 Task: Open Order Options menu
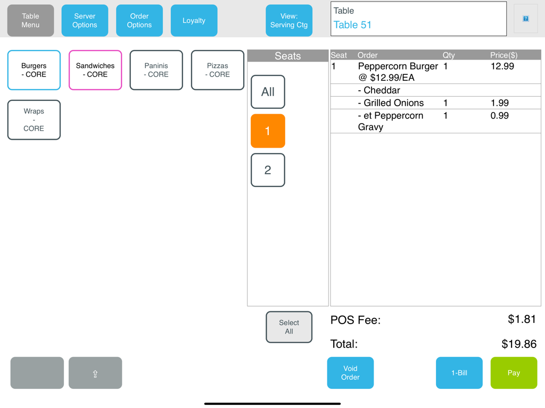click(139, 21)
